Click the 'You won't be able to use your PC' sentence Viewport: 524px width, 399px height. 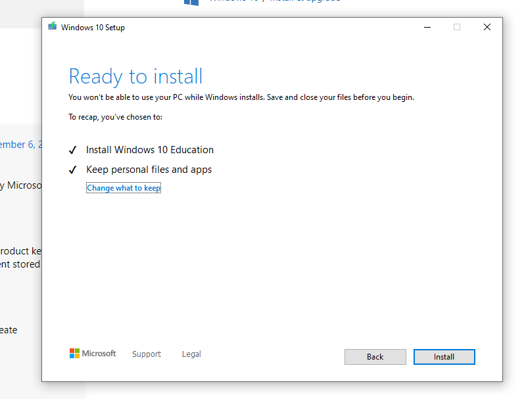(241, 97)
